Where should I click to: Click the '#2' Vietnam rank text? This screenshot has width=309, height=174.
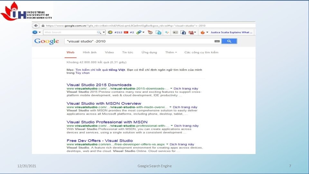(x=132, y=32)
